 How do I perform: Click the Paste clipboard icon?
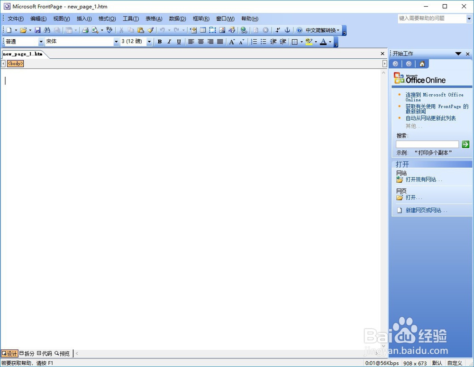tap(141, 30)
